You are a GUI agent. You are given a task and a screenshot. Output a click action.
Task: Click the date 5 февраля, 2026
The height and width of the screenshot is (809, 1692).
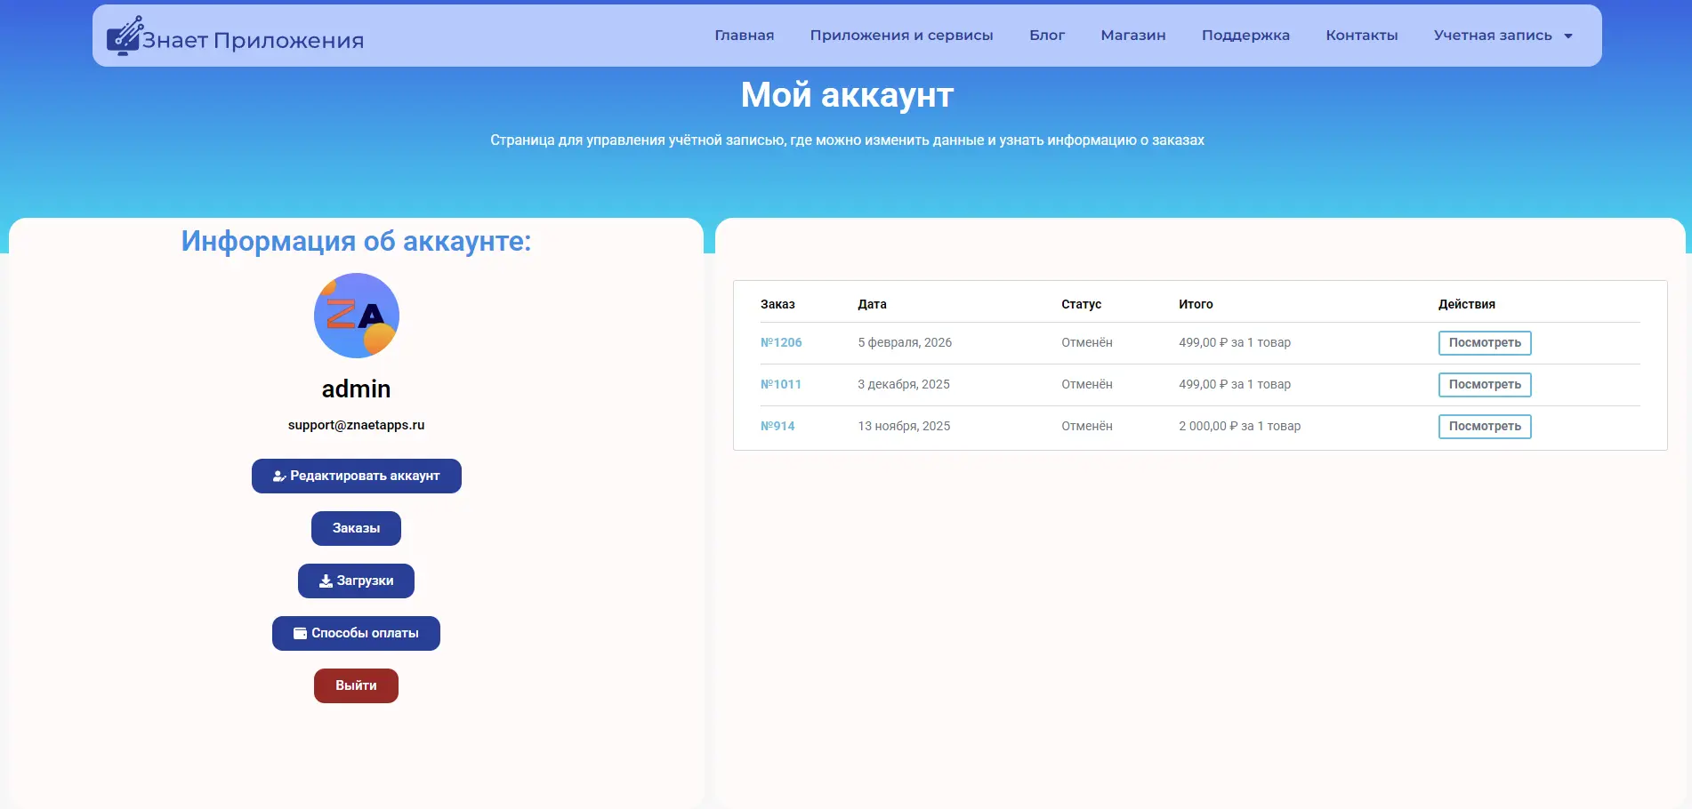tap(905, 342)
